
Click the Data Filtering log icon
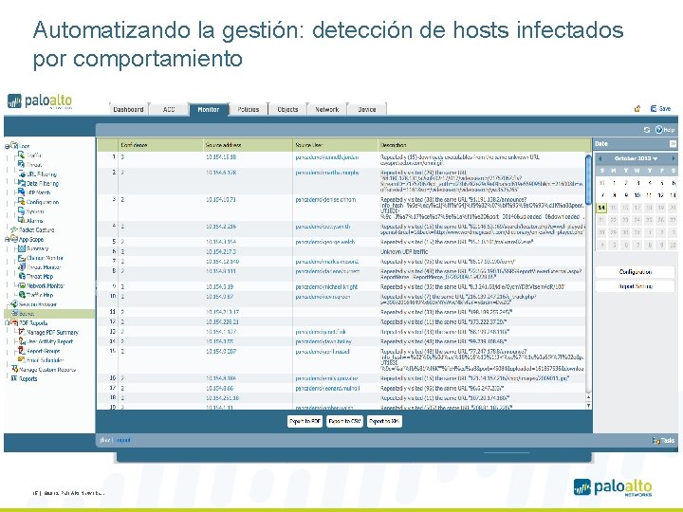coord(22,183)
